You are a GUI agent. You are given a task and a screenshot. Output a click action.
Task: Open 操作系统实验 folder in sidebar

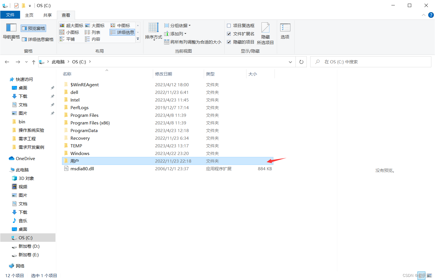31,130
